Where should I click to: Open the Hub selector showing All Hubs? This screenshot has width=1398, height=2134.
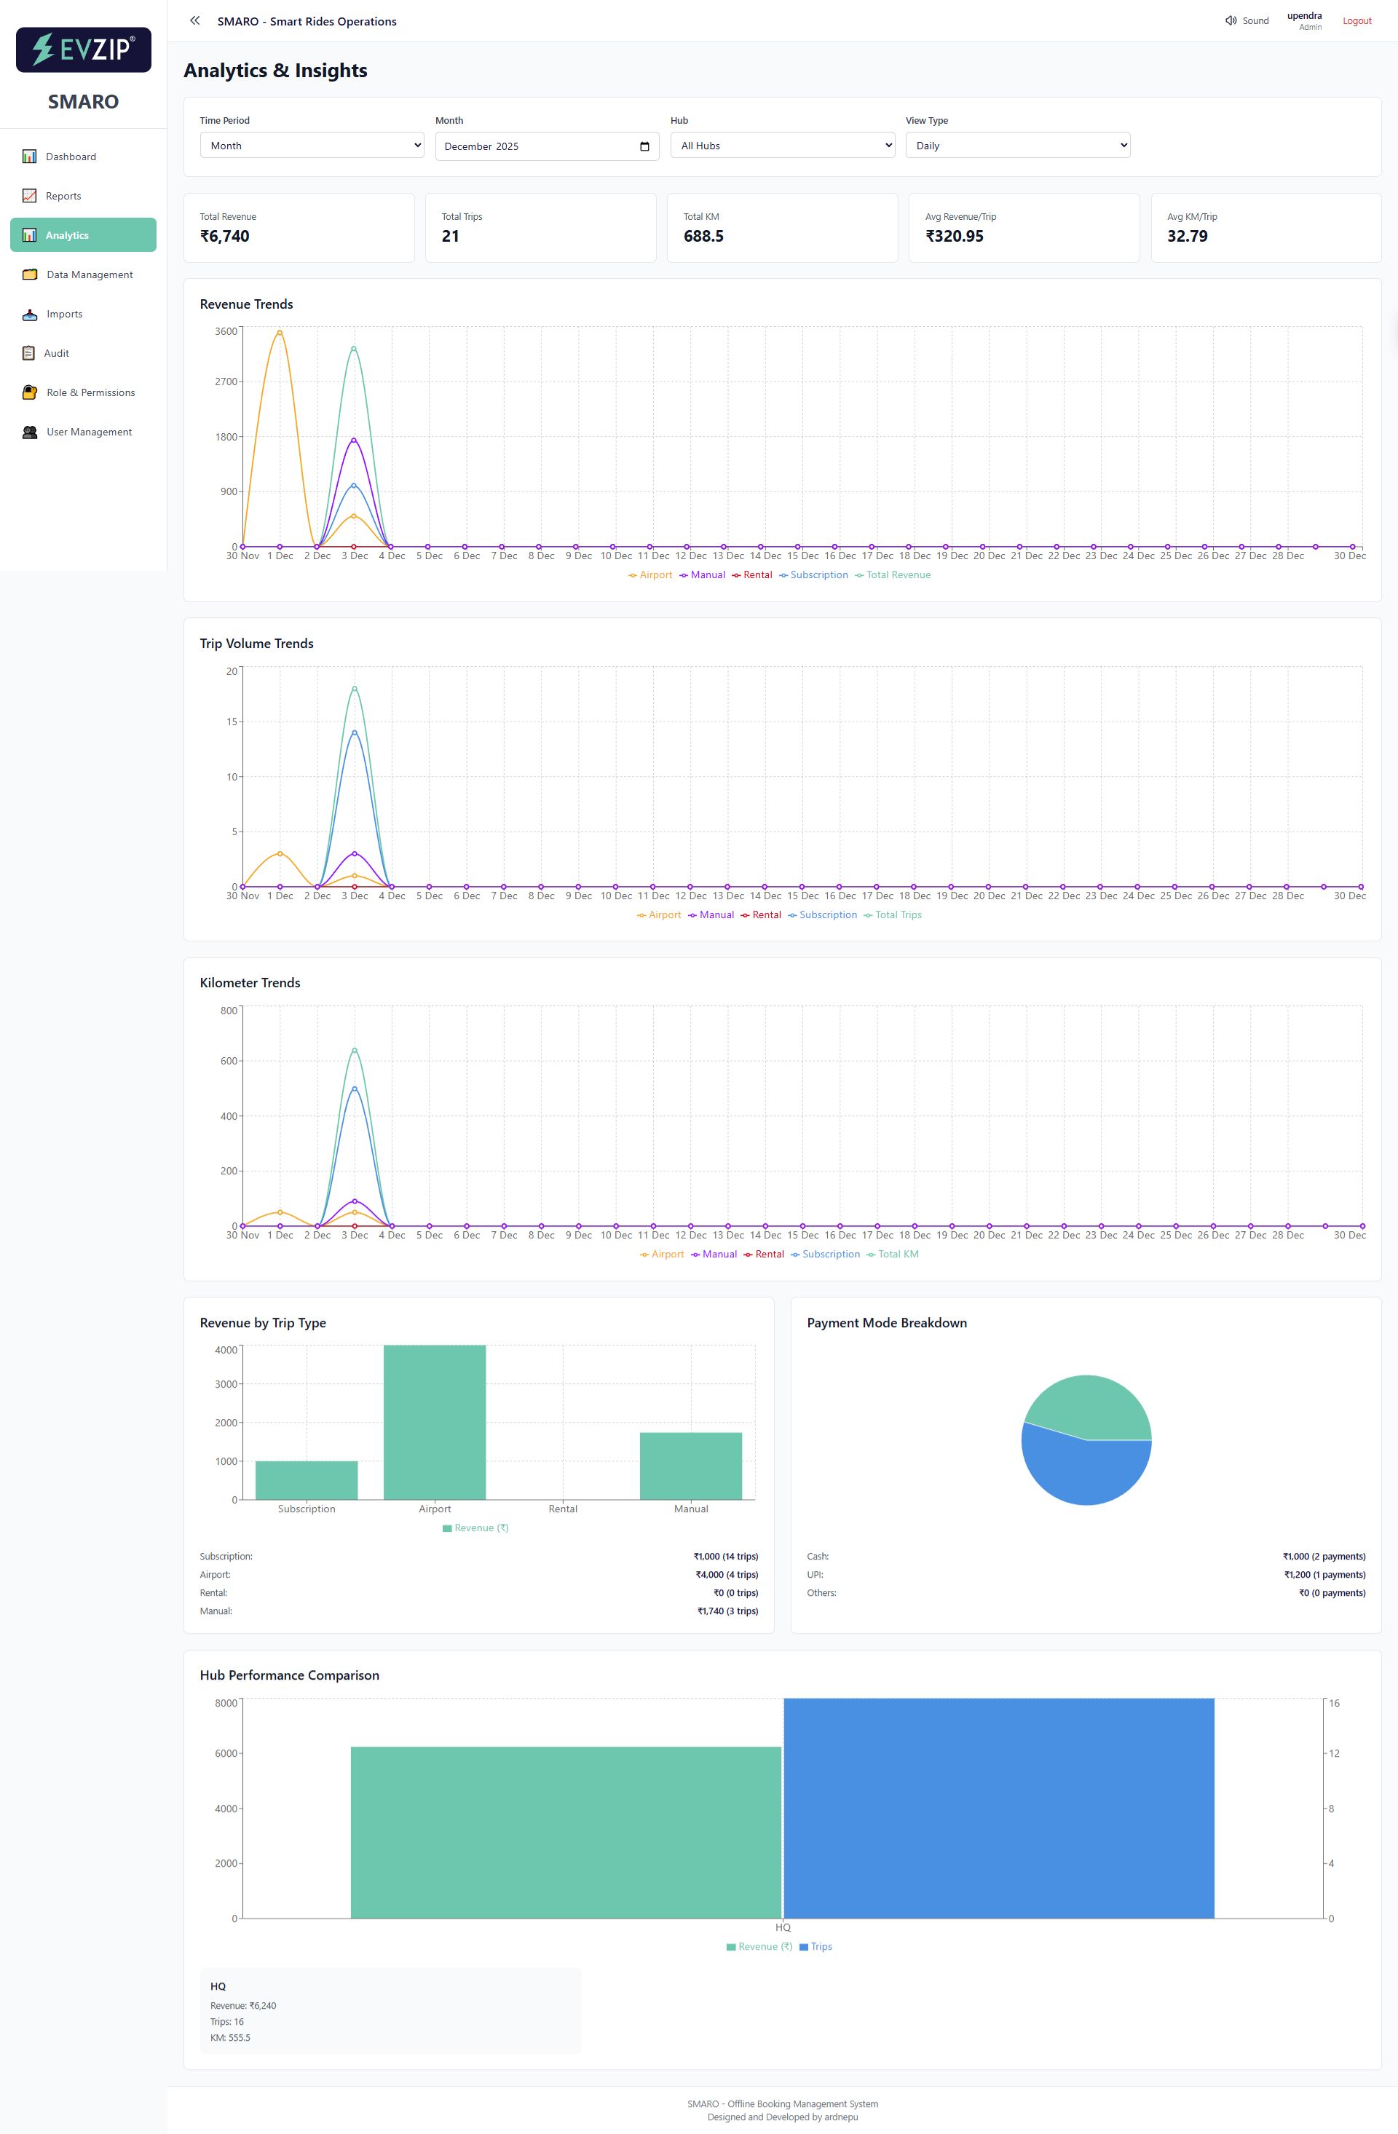tap(782, 144)
